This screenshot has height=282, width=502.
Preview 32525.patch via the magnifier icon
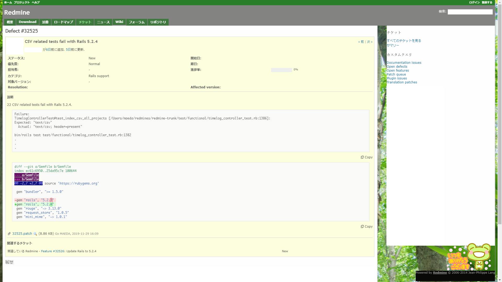coord(35,233)
